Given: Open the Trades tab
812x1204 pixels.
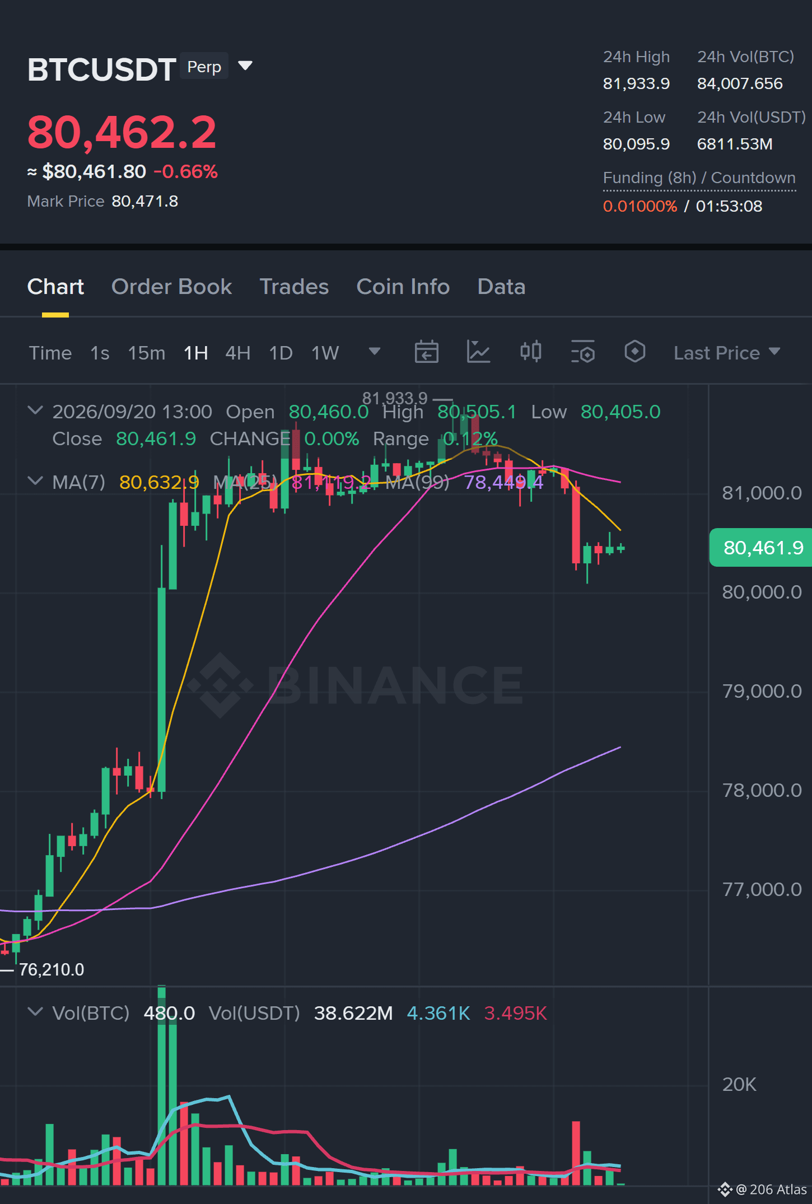Looking at the screenshot, I should [294, 287].
